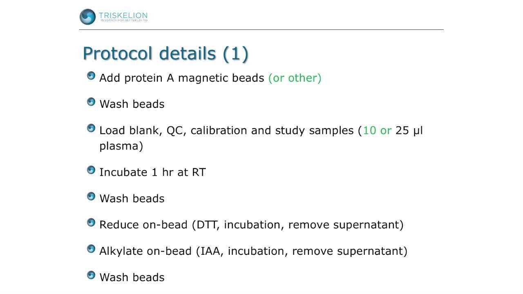Click the bullet icon beside "Reduce on-bead"
523x294 pixels.
click(91, 223)
